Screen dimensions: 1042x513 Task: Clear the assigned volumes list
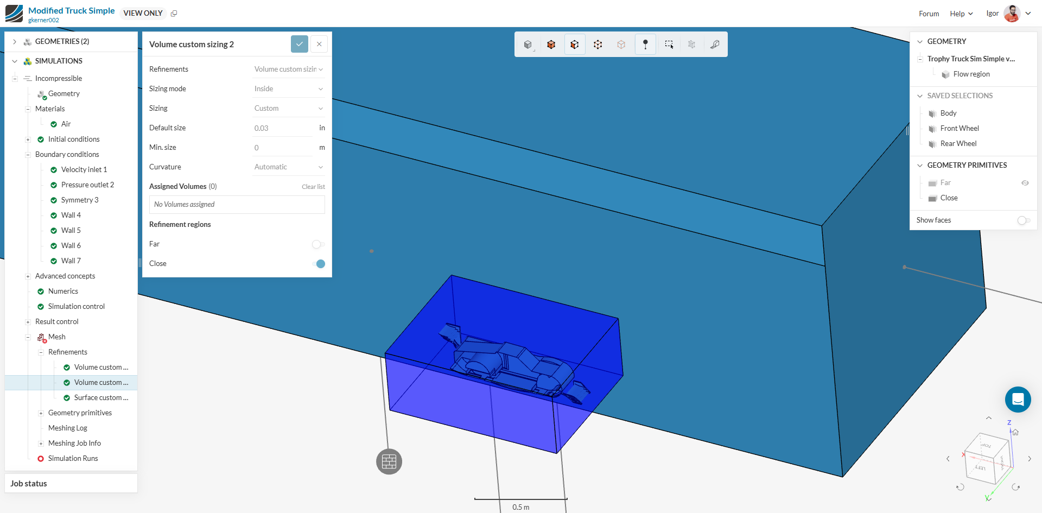click(x=313, y=187)
